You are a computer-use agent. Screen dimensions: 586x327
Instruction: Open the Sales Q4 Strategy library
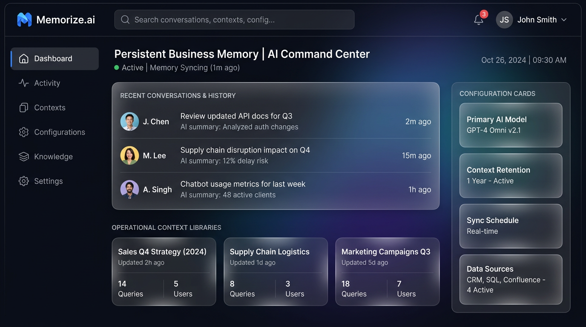tap(164, 272)
